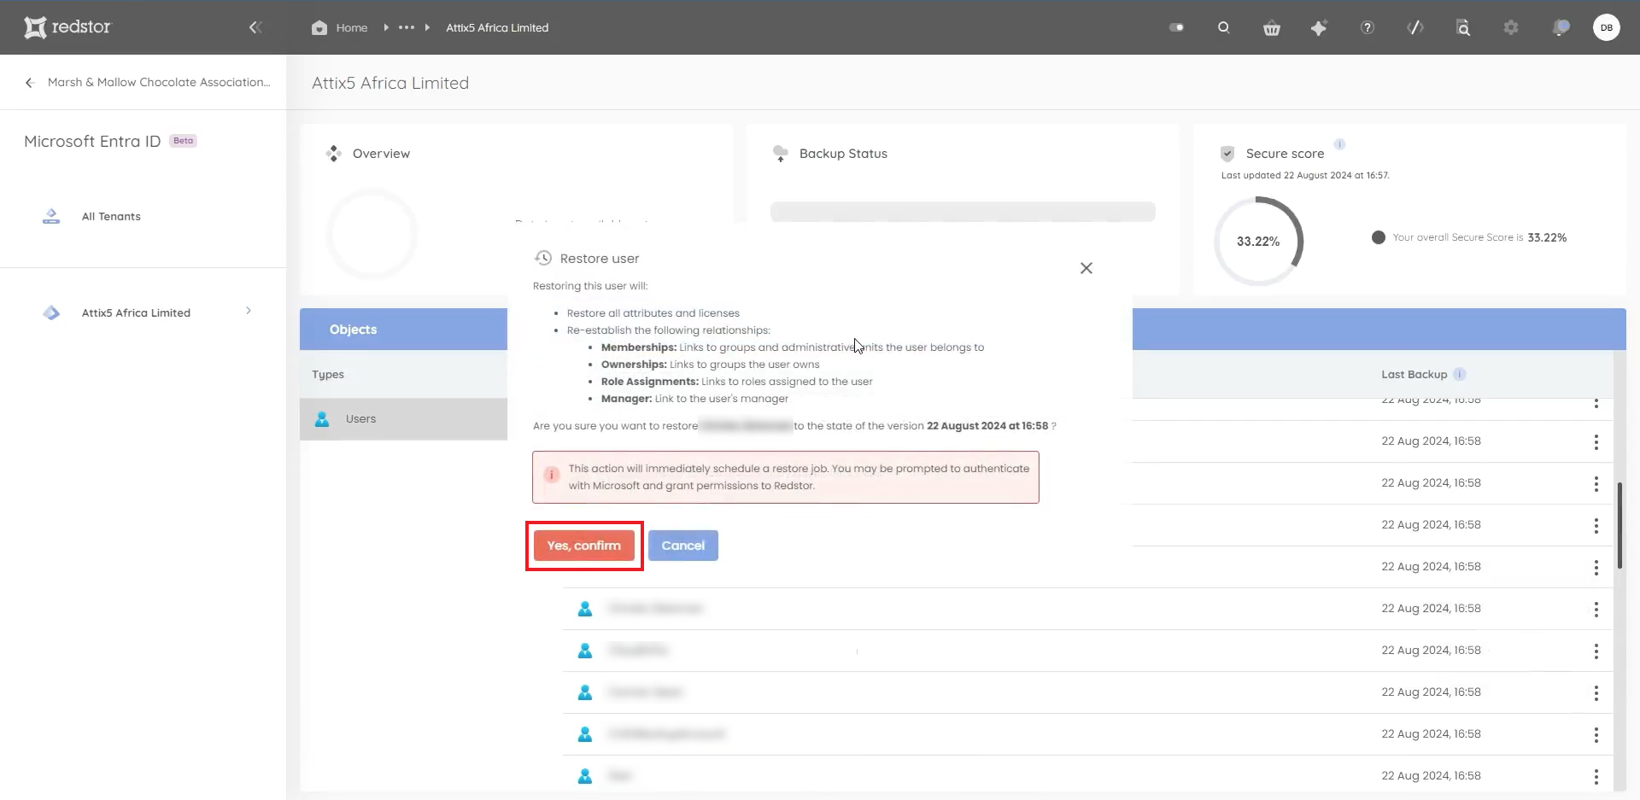Viewport: 1640px width, 800px height.
Task: Click the Users person icon
Action: (x=322, y=419)
